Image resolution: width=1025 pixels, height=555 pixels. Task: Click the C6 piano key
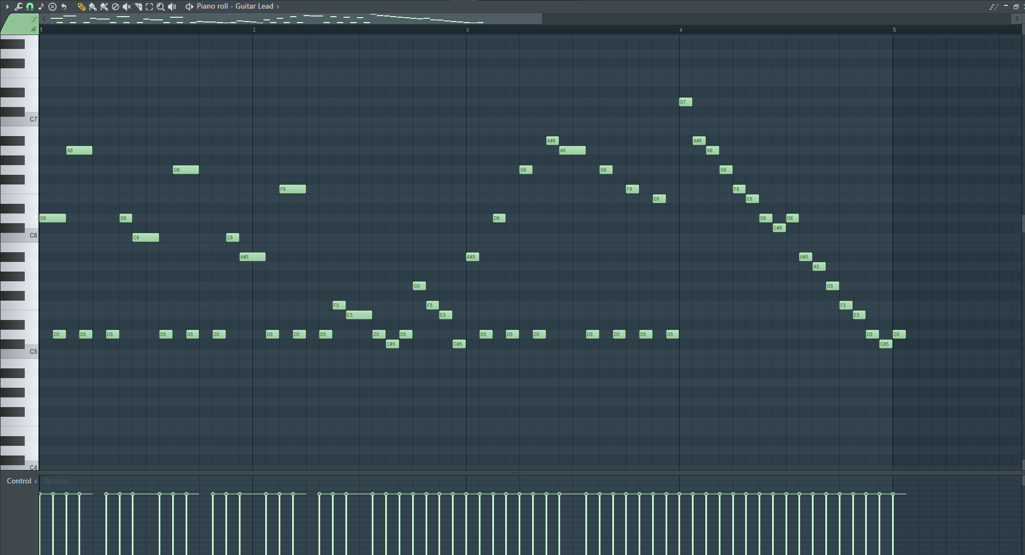pos(19,236)
